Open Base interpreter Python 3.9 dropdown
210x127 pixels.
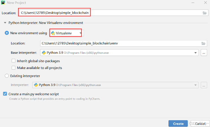[119, 53]
